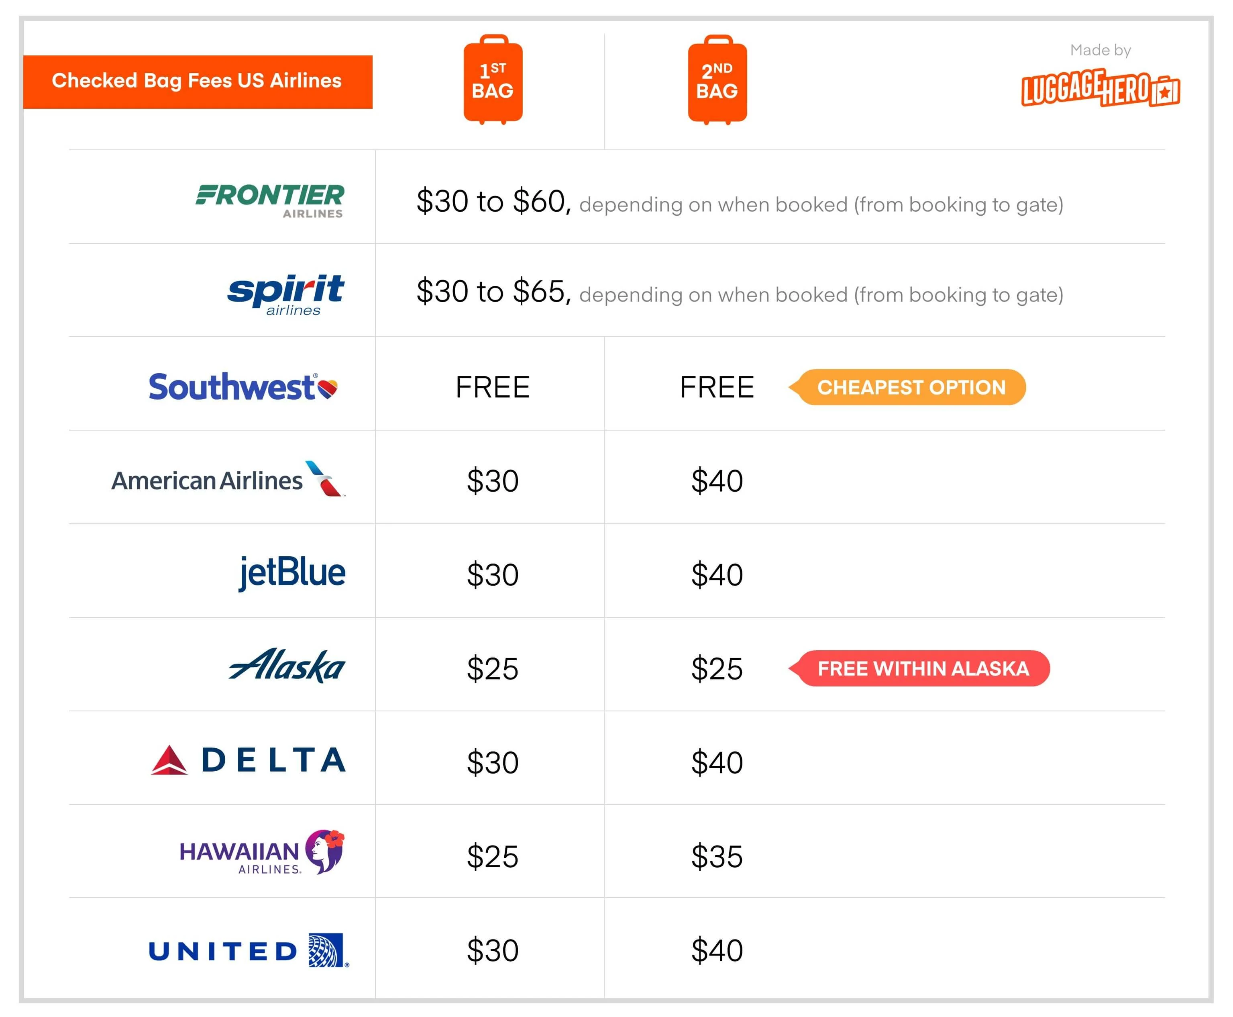Viewport: 1233px width, 1017px height.
Task: Click the Hawaiian Airlines logo
Action: (x=262, y=852)
